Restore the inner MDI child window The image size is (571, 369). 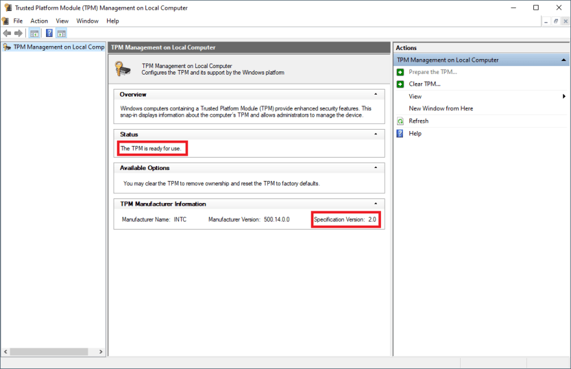point(555,21)
